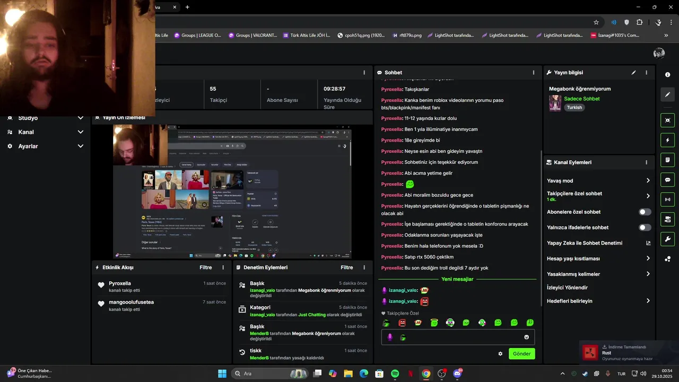Open Groups | LEAGUE O... bookmark

[x=197, y=36]
